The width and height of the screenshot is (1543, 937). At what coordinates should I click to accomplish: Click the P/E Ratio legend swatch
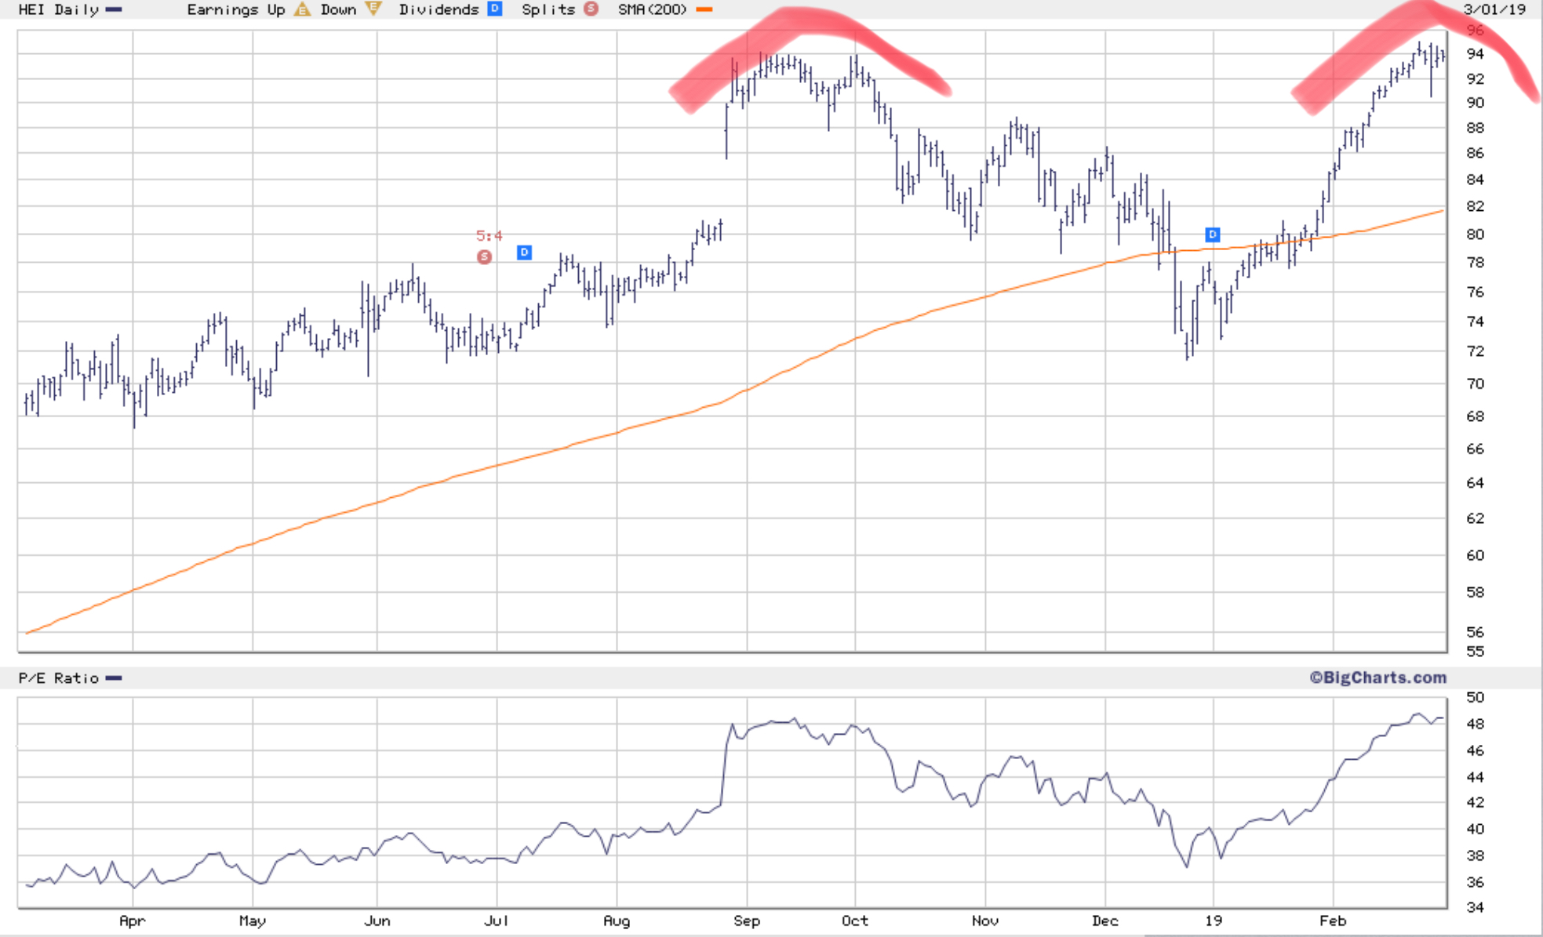[x=115, y=677]
